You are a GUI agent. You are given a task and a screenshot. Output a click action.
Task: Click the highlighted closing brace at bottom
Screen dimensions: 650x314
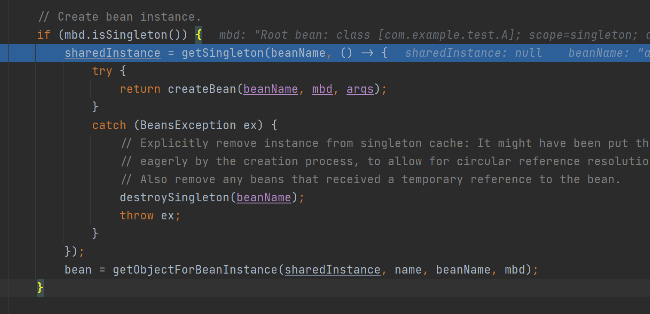[x=40, y=287]
